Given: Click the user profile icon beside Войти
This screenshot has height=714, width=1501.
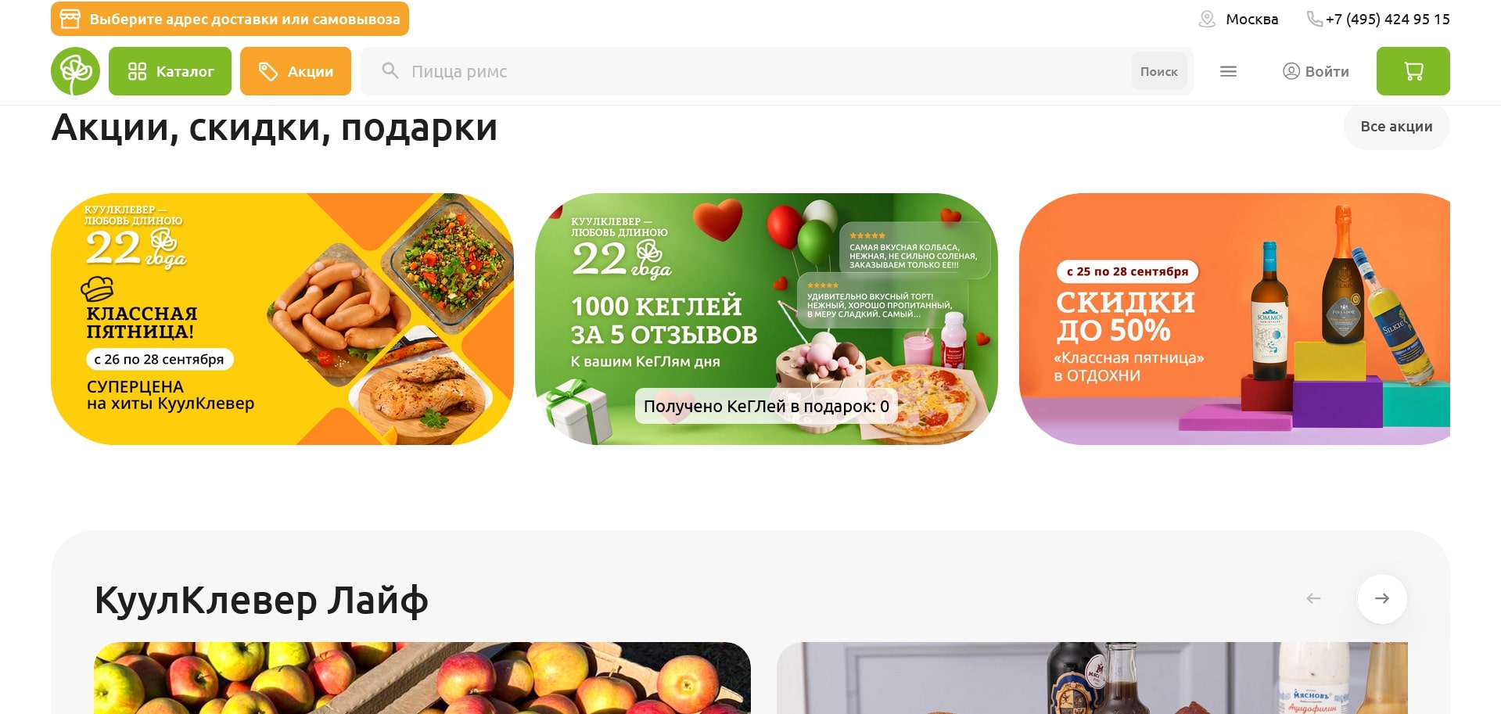Looking at the screenshot, I should tap(1291, 71).
